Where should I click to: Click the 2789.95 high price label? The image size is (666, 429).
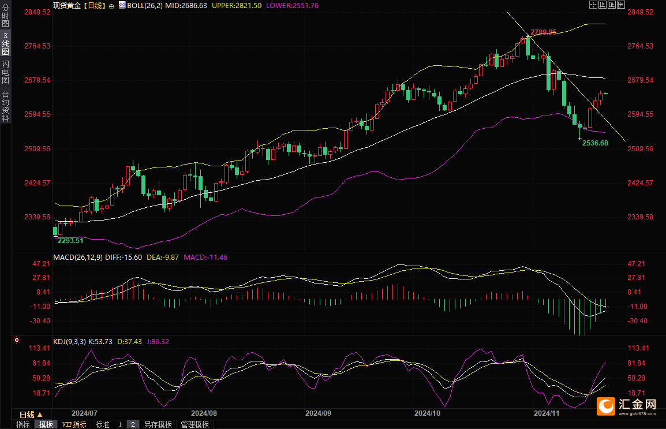click(x=544, y=32)
